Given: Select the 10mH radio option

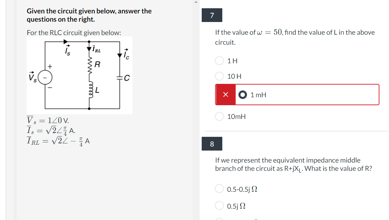Looking at the screenshot, I should (x=219, y=116).
